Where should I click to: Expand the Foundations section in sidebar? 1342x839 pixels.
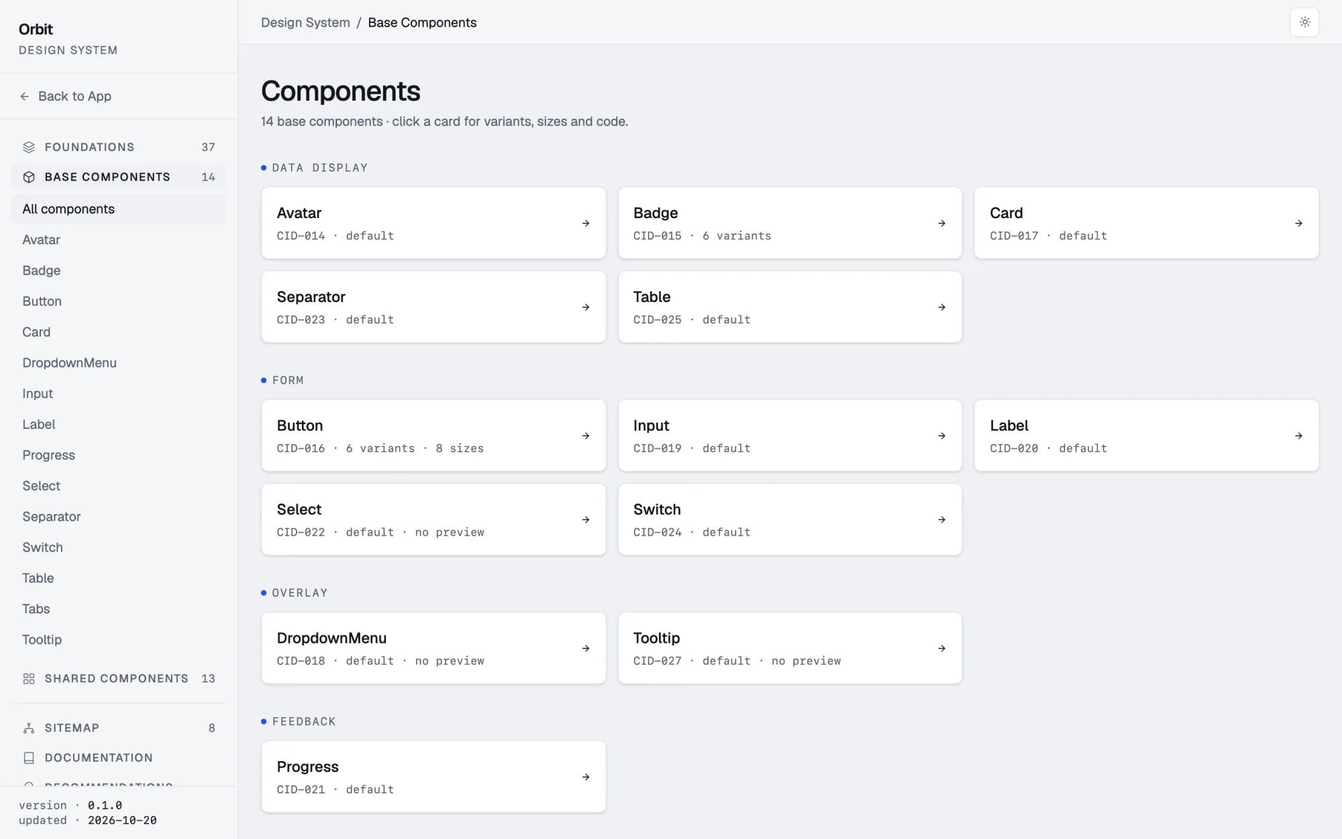click(119, 147)
